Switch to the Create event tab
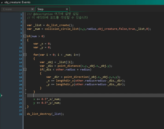164x129 pixels. click(x=8, y=9)
